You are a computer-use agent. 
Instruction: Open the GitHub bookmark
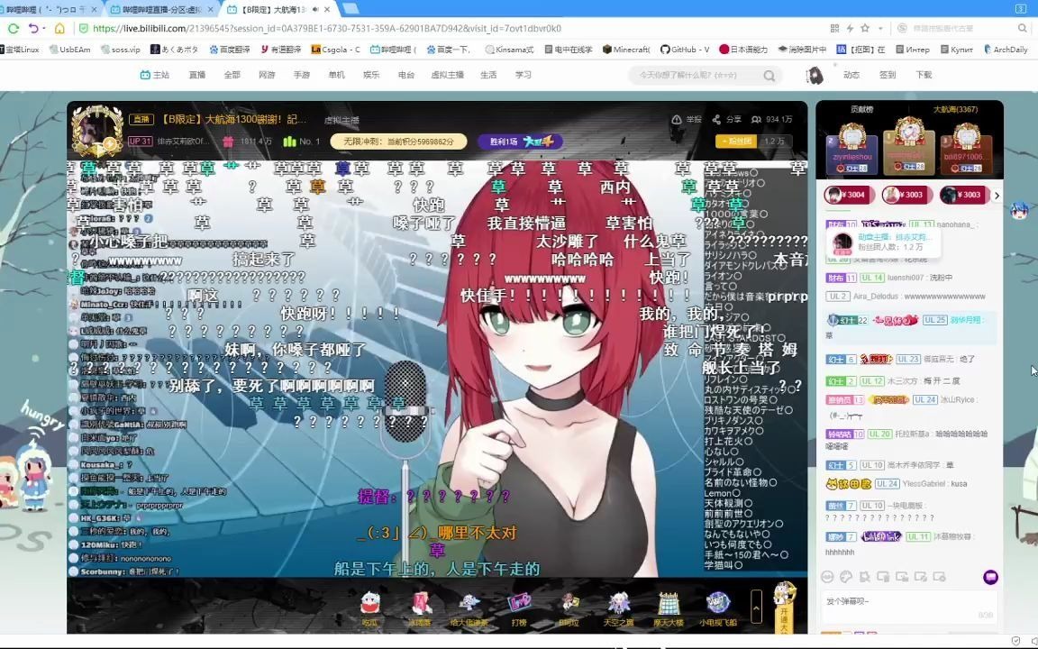(x=685, y=50)
